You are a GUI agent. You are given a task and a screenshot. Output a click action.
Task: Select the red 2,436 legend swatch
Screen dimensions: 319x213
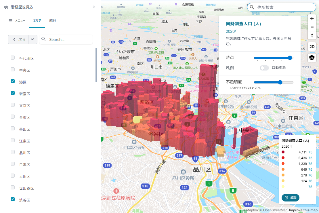pos(283,158)
